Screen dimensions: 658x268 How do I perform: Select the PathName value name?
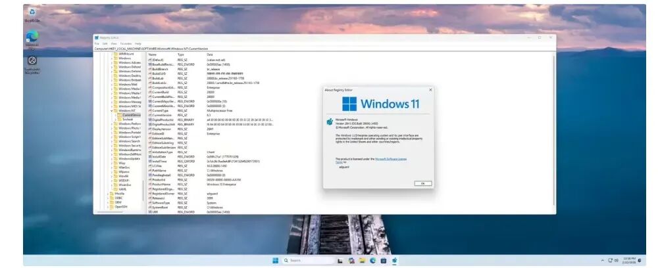(159, 170)
